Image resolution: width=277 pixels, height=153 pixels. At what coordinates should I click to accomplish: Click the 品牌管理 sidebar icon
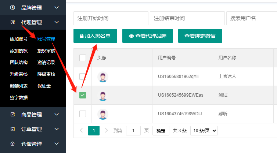pos(13,7)
